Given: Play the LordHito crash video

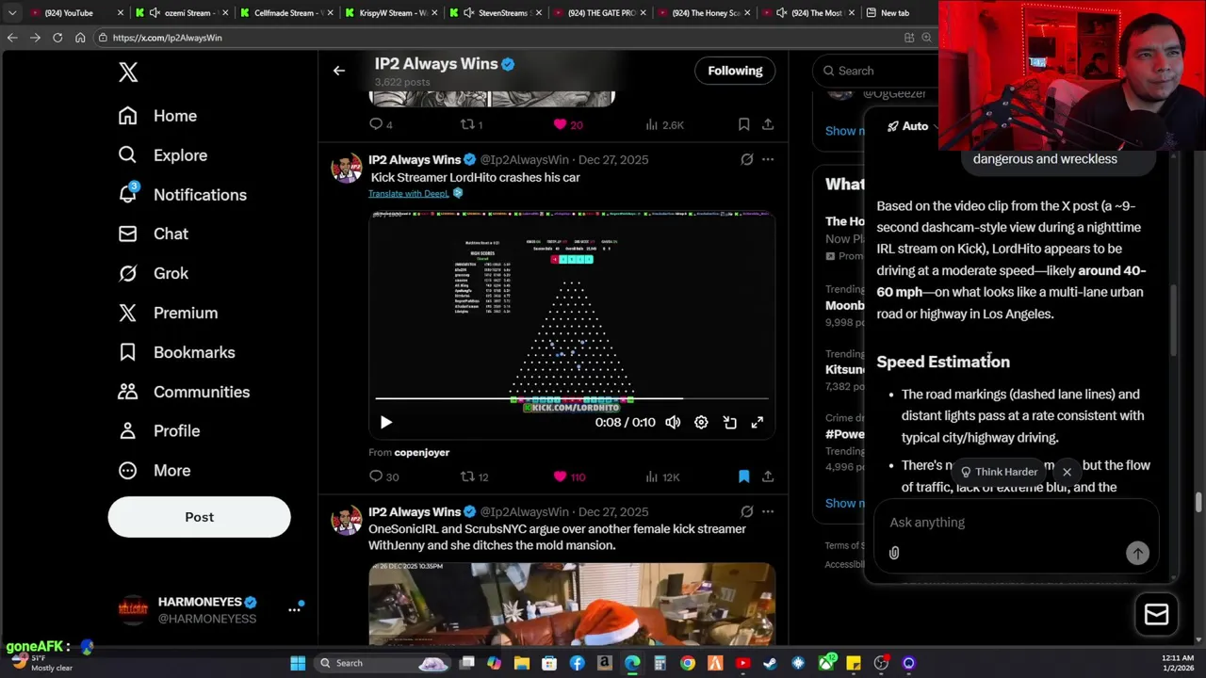Looking at the screenshot, I should click(385, 423).
